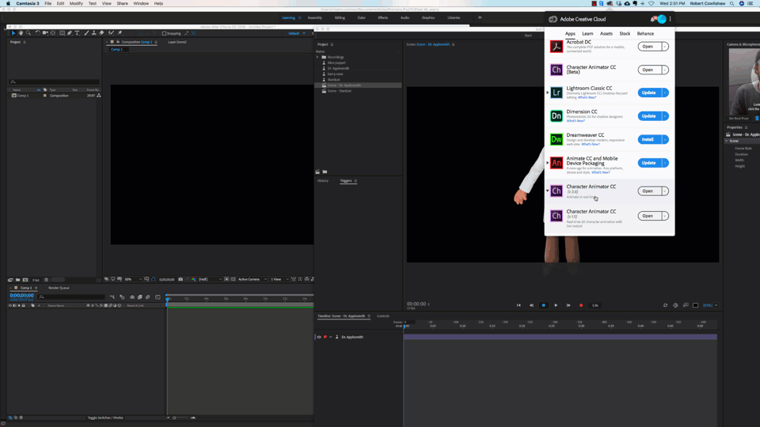The height and width of the screenshot is (427, 760).
Task: Open the Camtasia Share menu
Action: point(122,3)
